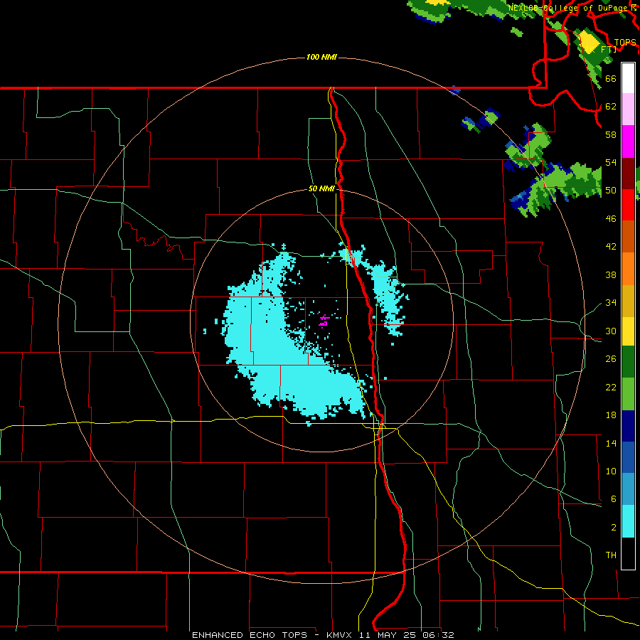Click the 22 value on the legend scale
This screenshot has height=640, width=640.
pos(611,387)
